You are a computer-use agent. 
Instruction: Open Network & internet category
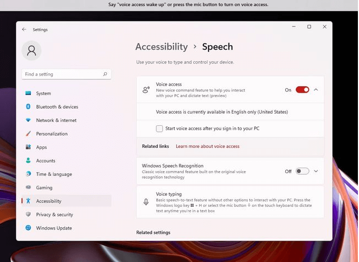click(x=67, y=120)
